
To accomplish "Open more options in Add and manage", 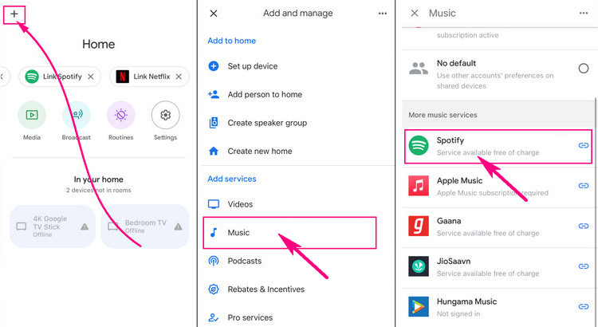I will 383,14.
